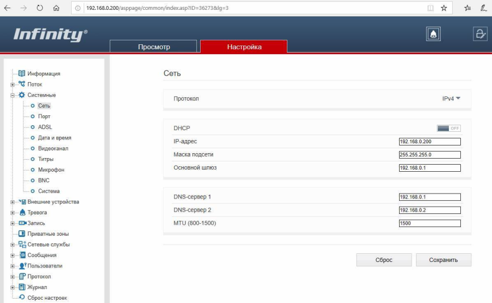Expand the Сообщения tree node
This screenshot has width=492, height=303.
coord(13,255)
